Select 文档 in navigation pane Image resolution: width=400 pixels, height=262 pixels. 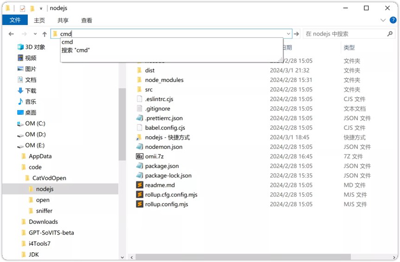[27, 80]
